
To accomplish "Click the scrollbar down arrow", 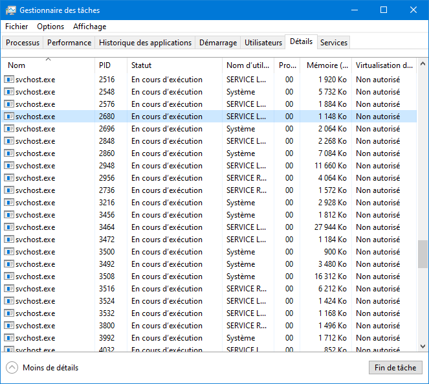I will [423, 346].
